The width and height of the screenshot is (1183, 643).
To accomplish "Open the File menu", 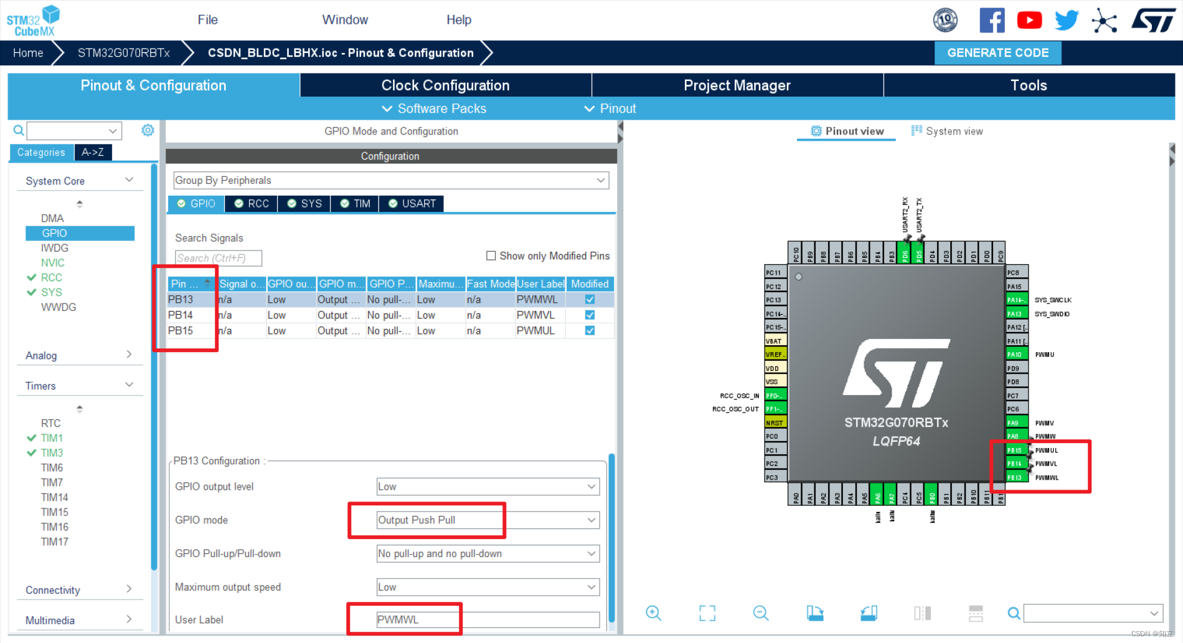I will (x=207, y=20).
